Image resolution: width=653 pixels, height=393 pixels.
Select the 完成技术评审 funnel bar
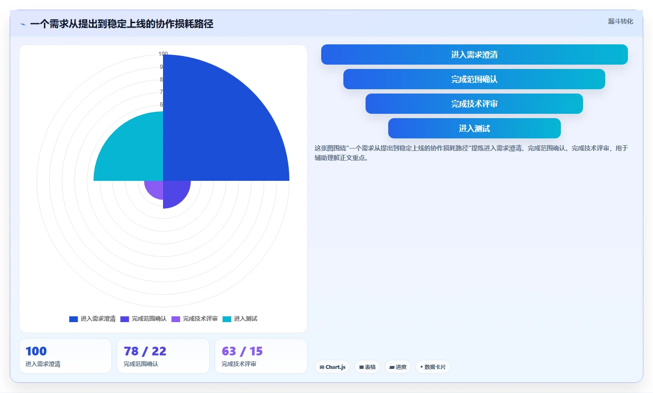coord(475,104)
